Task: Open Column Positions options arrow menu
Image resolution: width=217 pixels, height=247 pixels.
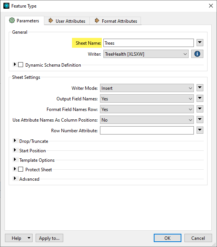Action: 200,119
